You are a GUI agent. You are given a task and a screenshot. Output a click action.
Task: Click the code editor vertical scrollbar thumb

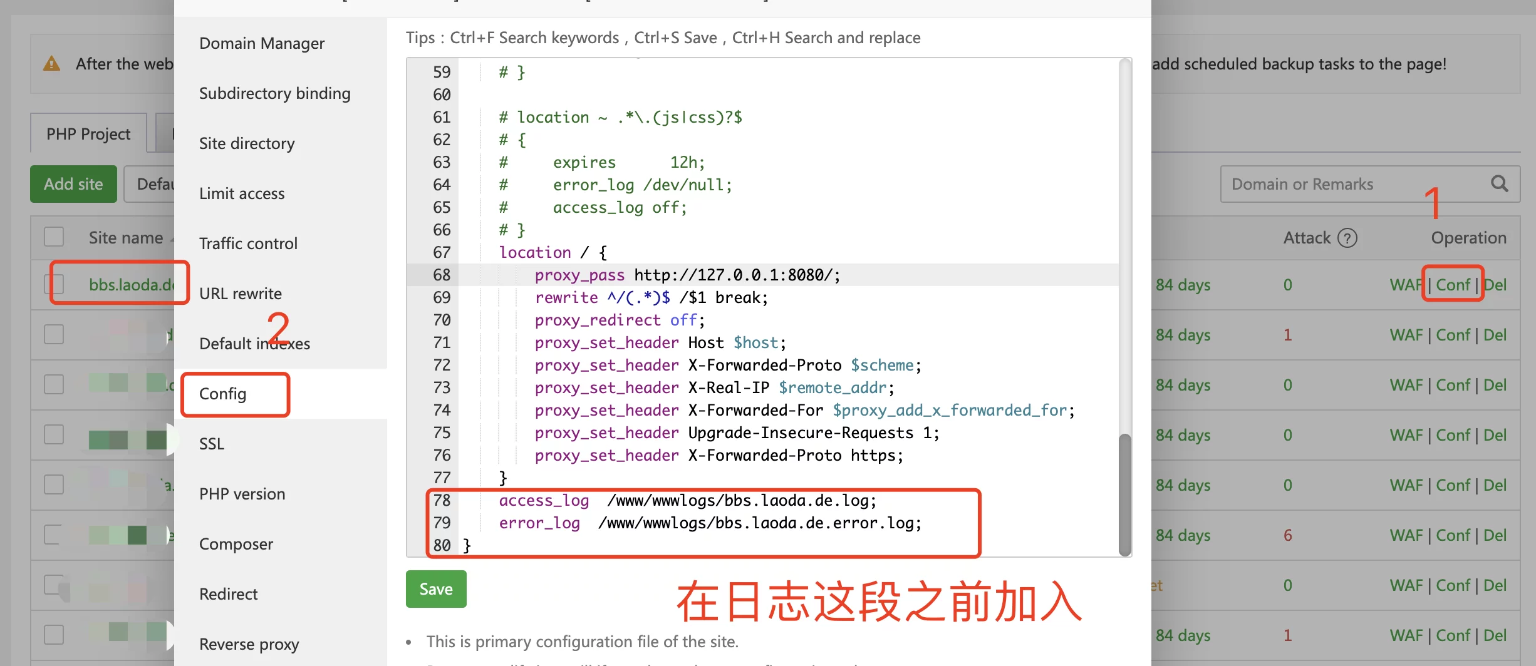tap(1125, 493)
